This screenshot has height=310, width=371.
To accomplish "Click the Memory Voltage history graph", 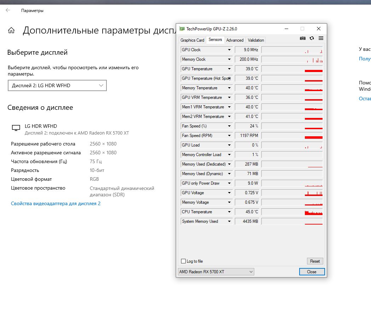I will click(292, 202).
